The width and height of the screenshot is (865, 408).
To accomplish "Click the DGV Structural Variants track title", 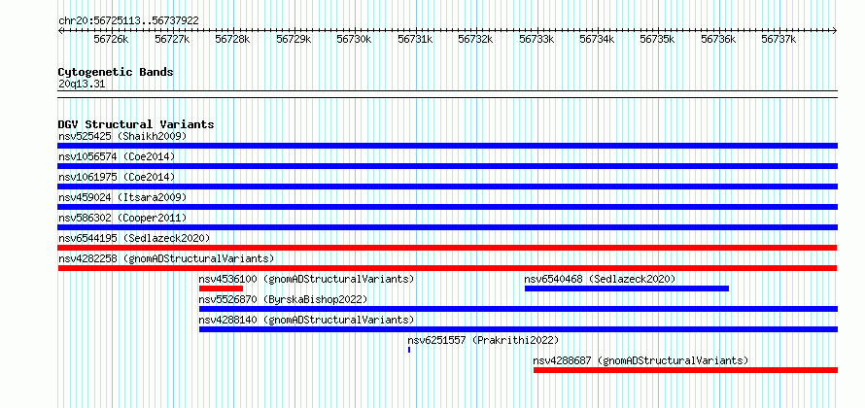I will pyautogui.click(x=136, y=124).
